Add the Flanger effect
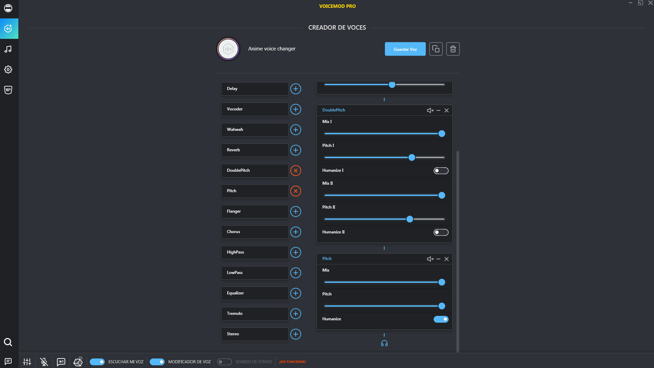 pyautogui.click(x=296, y=212)
